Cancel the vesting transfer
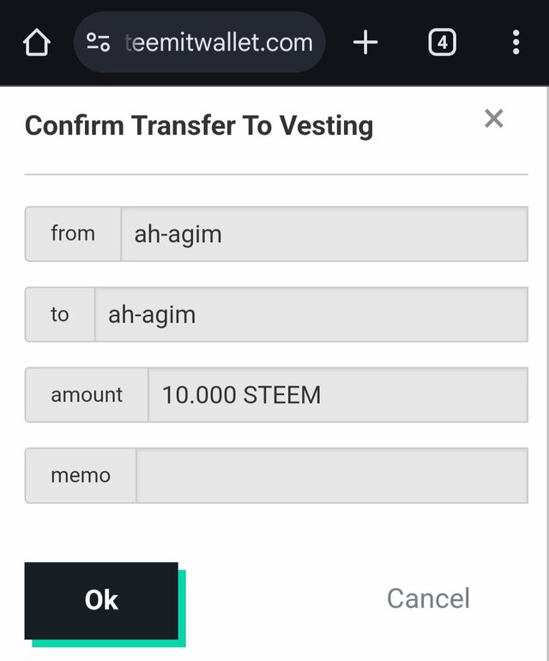Image resolution: width=549 pixels, height=661 pixels. coord(428,598)
